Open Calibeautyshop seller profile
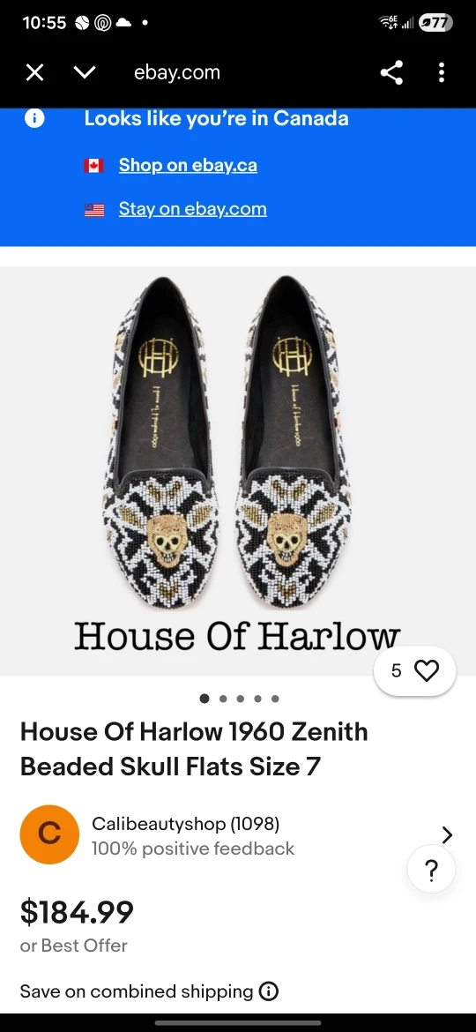This screenshot has width=476, height=1032. (185, 823)
